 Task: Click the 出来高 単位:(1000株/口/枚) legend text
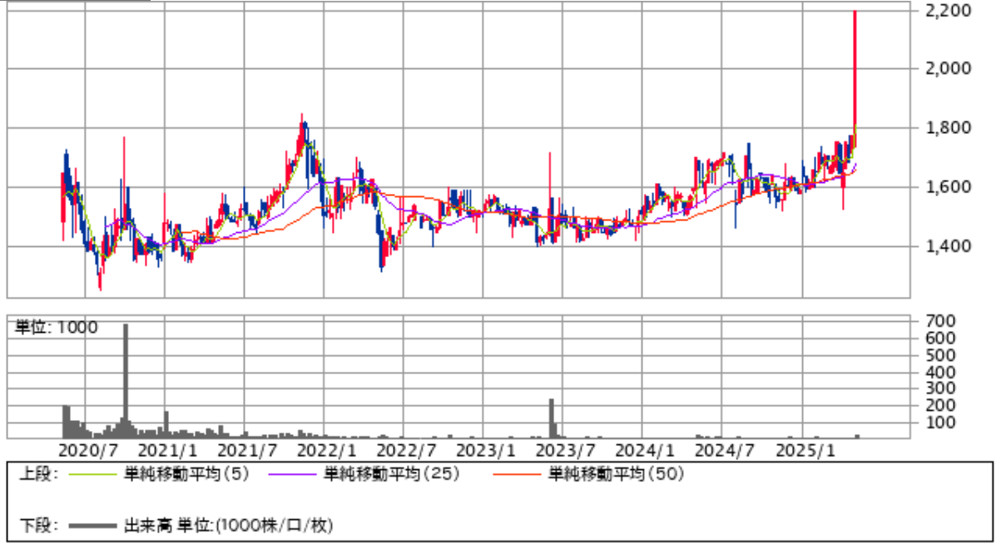point(229,526)
